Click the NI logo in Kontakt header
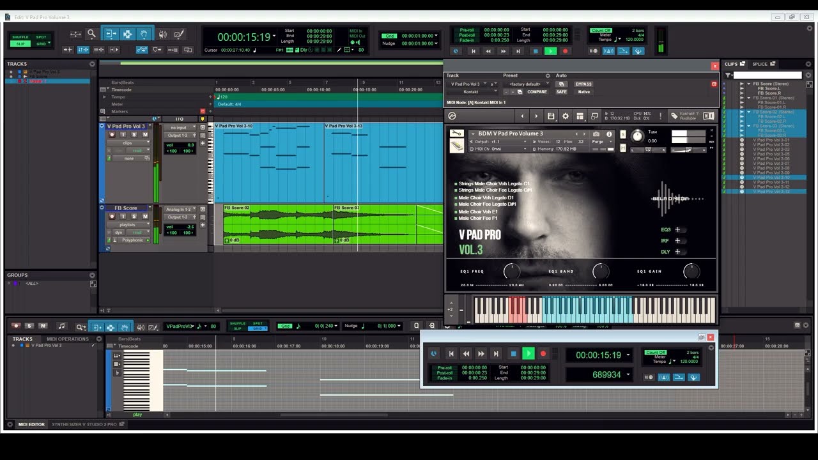This screenshot has height=460, width=818. 709,116
